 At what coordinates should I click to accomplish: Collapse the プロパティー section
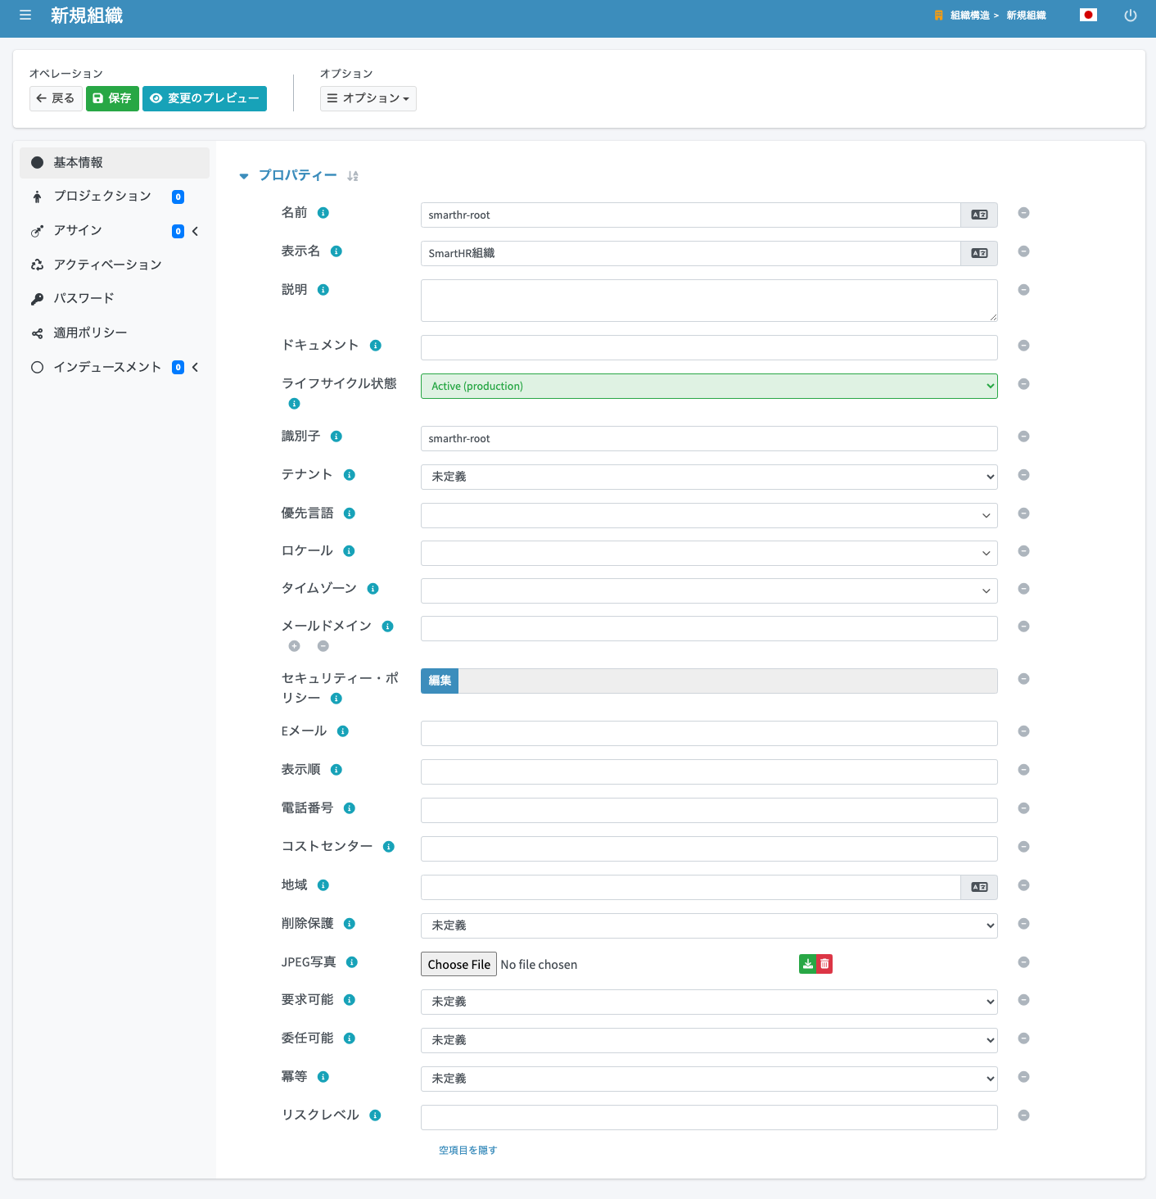(x=243, y=176)
